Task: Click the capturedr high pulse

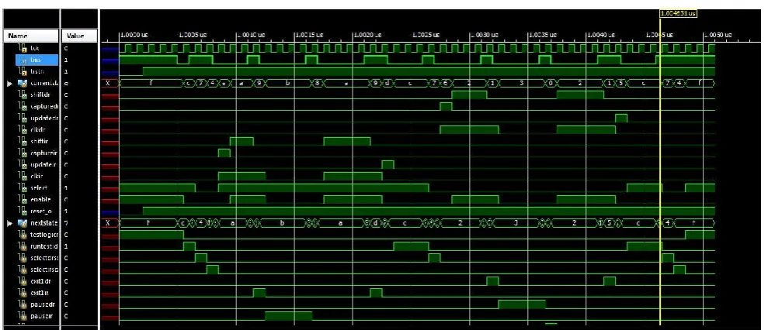Action: click(446, 106)
